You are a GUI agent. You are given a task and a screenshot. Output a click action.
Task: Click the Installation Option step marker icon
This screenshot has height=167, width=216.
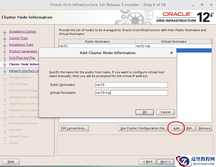coord(5,32)
